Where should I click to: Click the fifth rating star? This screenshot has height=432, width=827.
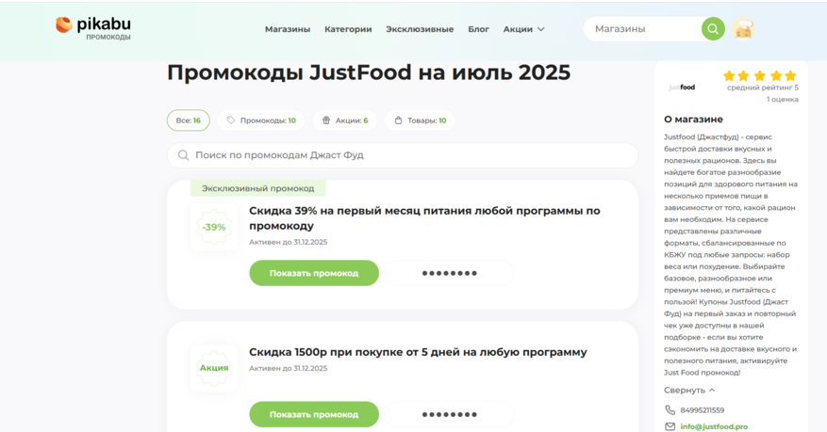click(x=790, y=76)
